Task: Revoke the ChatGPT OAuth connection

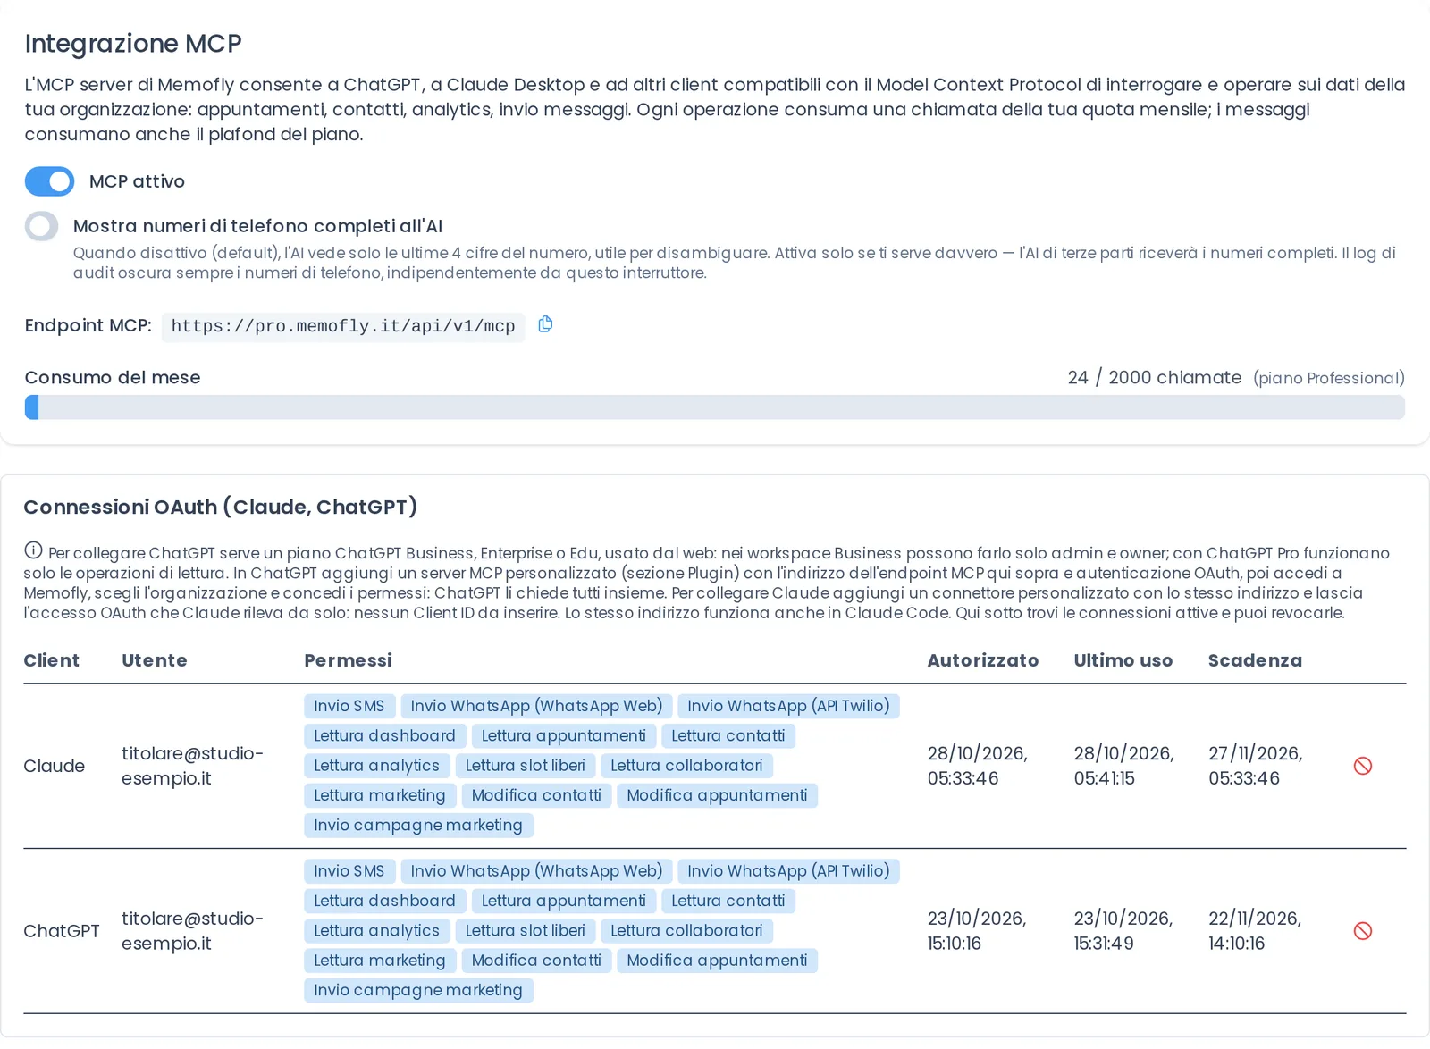Action: (x=1362, y=931)
